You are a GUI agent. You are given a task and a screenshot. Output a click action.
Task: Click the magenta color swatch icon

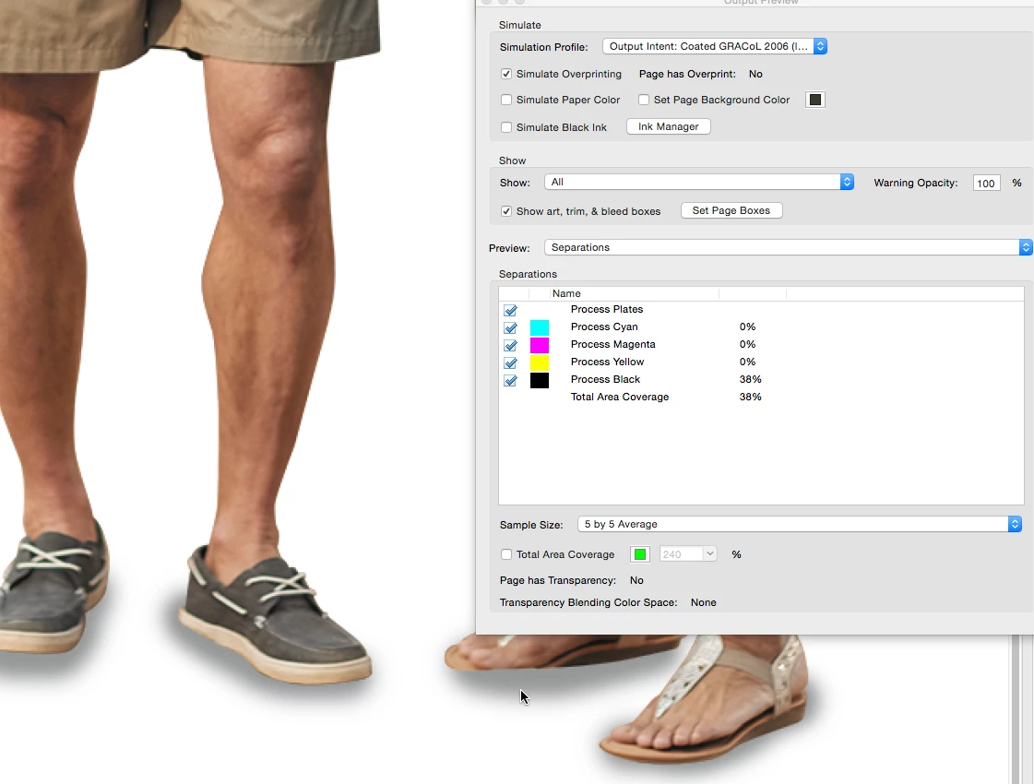[540, 345]
